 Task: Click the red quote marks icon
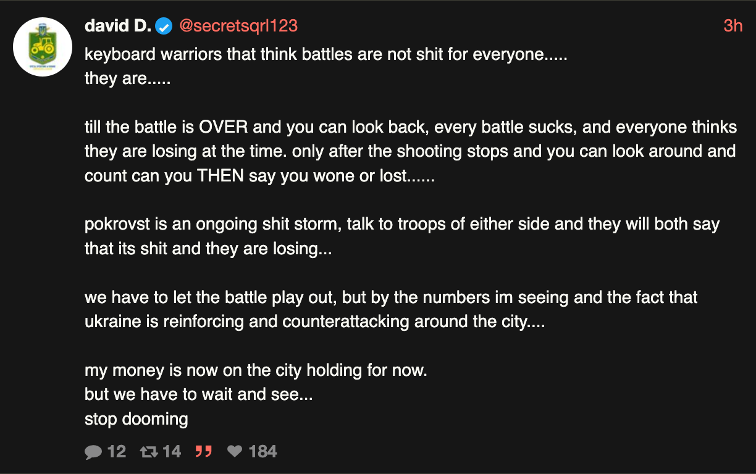coord(203,452)
